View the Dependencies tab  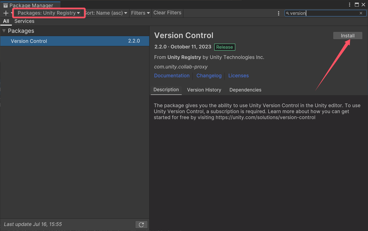pos(245,90)
